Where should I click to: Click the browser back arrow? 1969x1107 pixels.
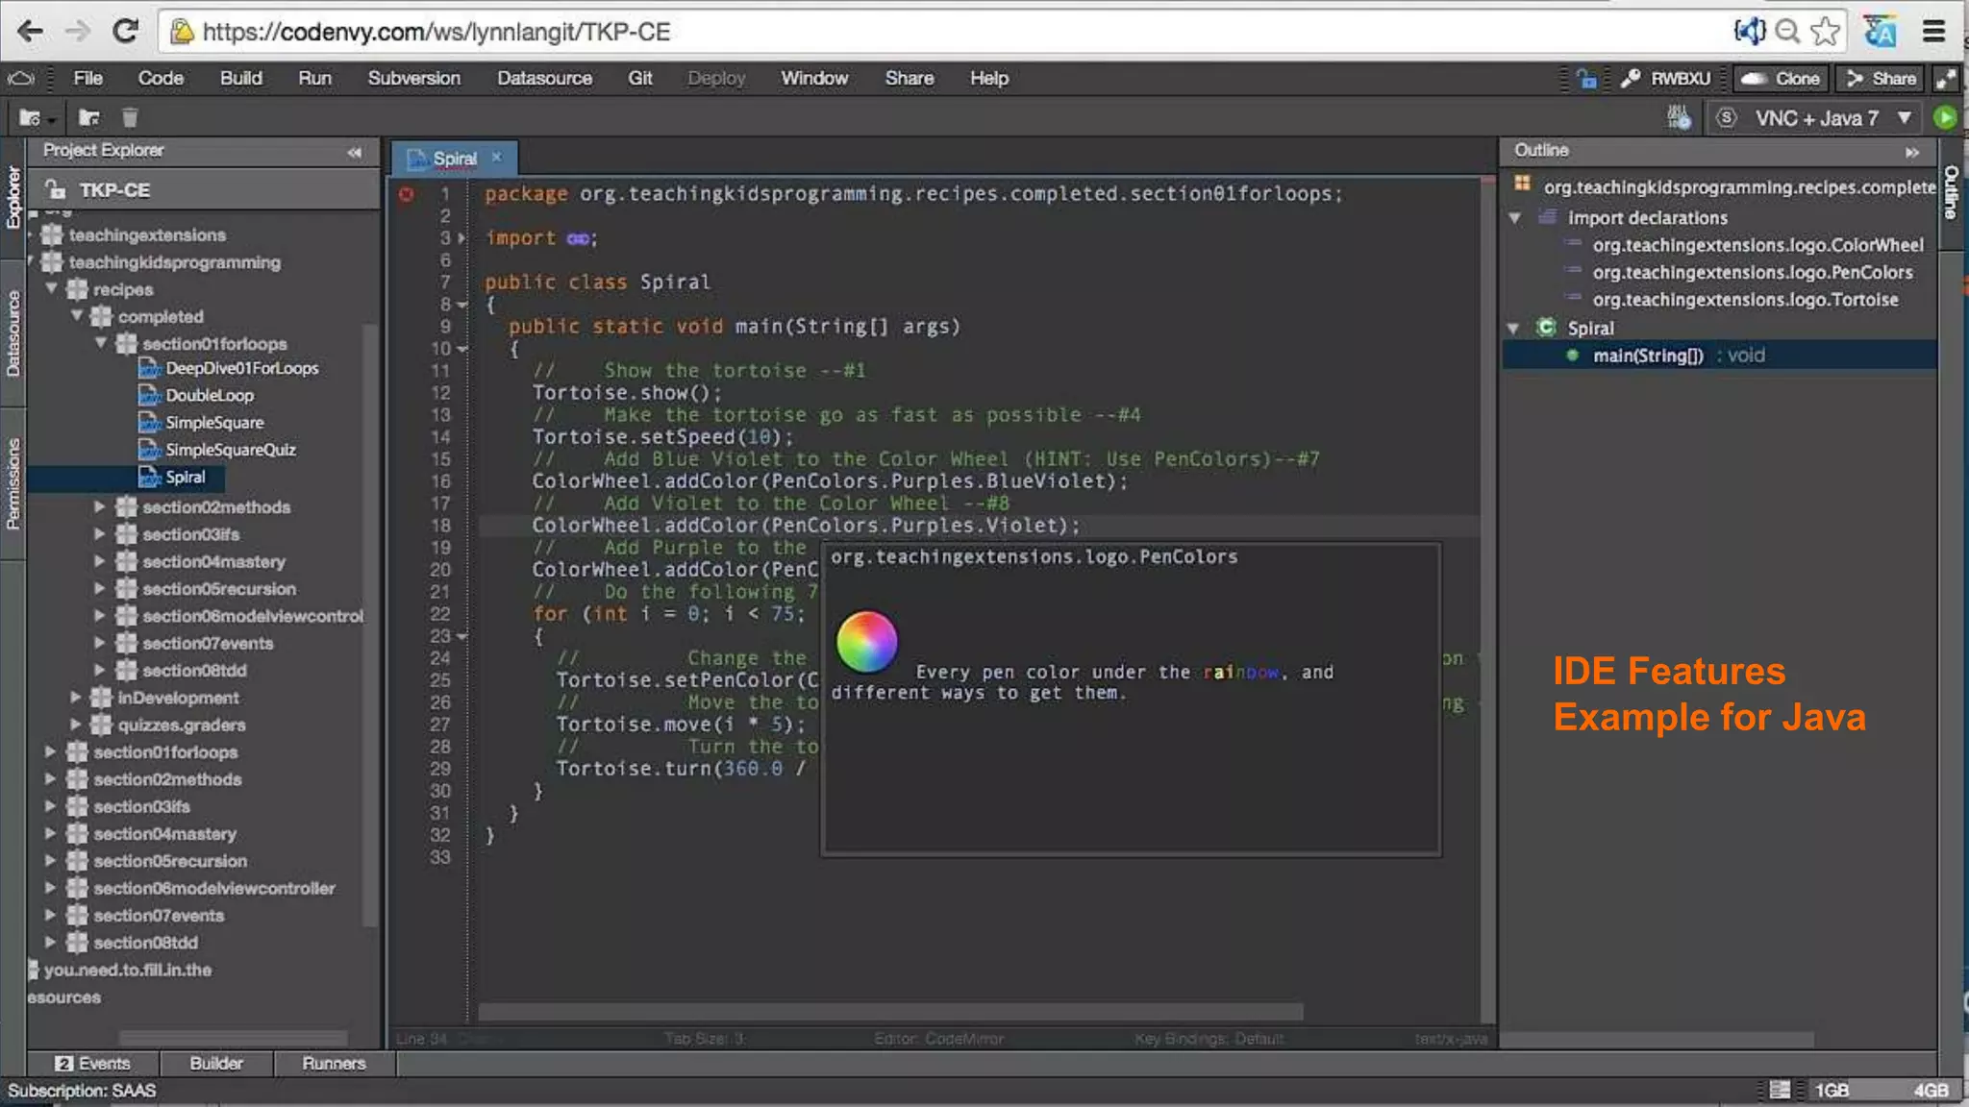click(30, 32)
